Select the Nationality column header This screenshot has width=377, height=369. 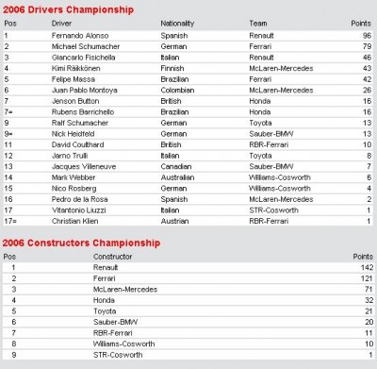(x=177, y=24)
